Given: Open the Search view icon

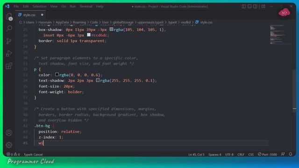Looking at the screenshot, I should coord(9,28).
